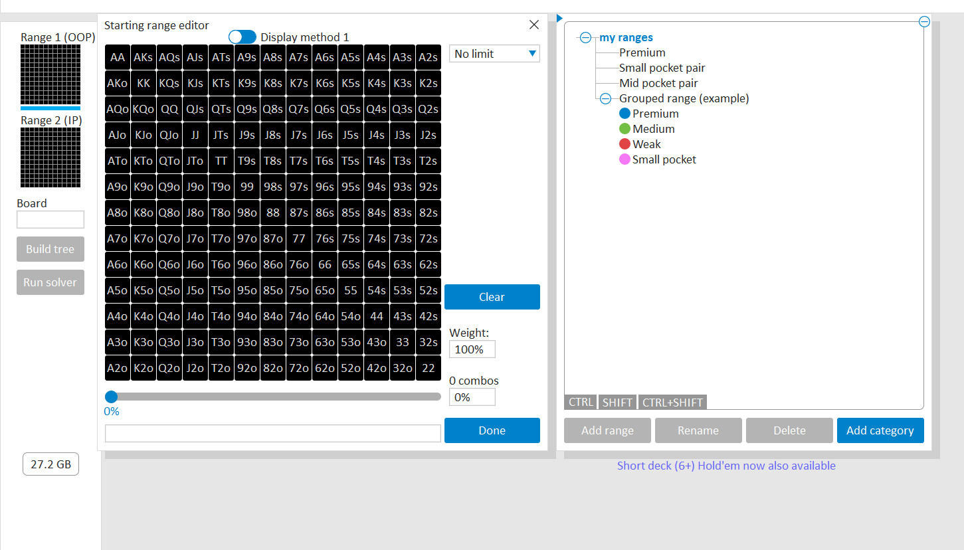The image size is (964, 550).
Task: Open the No limit dropdown
Action: click(495, 54)
